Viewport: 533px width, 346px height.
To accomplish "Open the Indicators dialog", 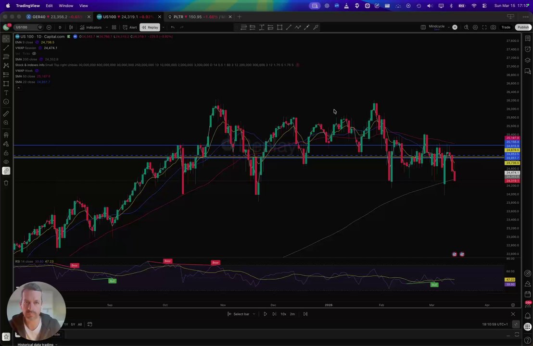I will click(91, 27).
